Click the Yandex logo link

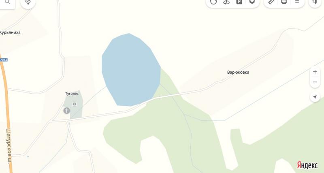(x=307, y=165)
